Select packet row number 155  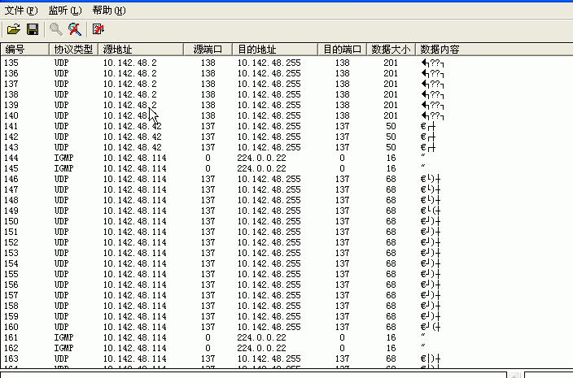coord(286,275)
